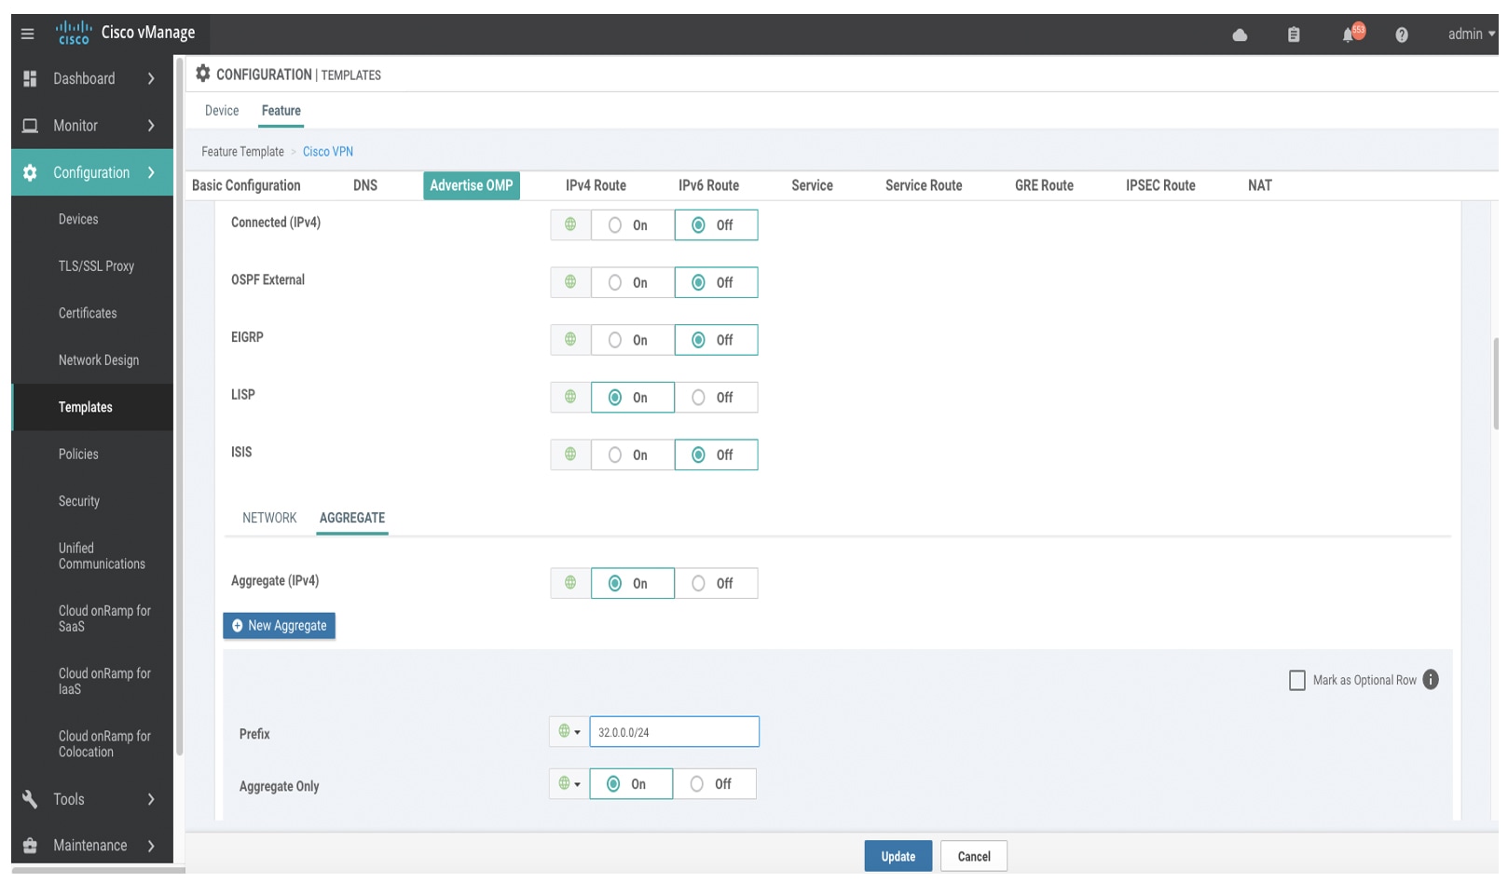Open Devices in the sidebar
Viewport: 1508px width, 882px height.
pyautogui.click(x=78, y=219)
